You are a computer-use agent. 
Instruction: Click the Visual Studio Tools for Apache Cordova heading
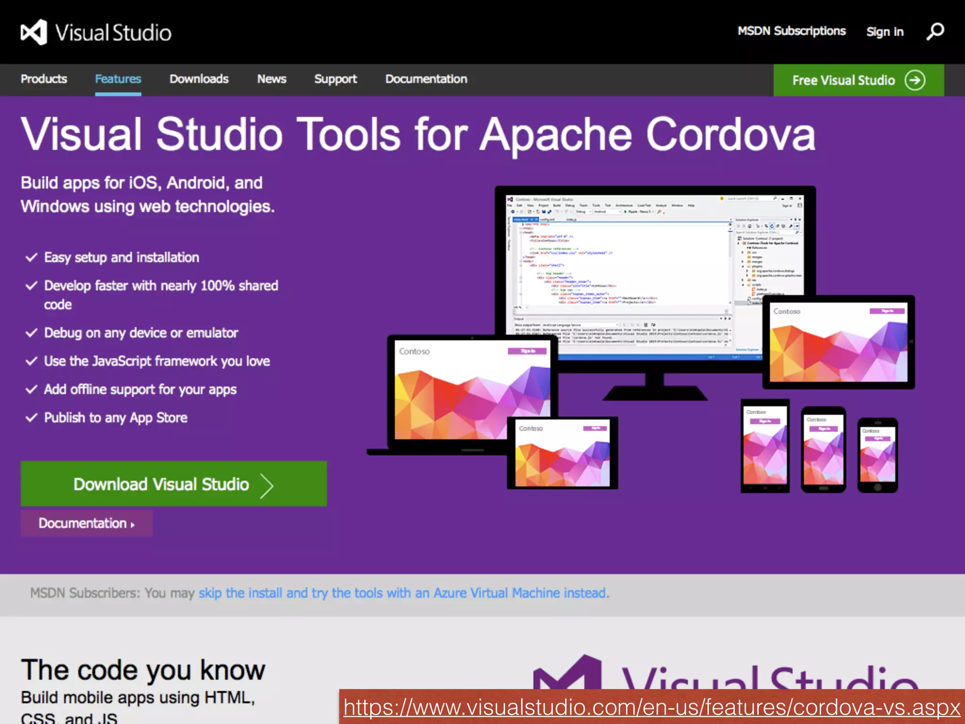(x=418, y=135)
